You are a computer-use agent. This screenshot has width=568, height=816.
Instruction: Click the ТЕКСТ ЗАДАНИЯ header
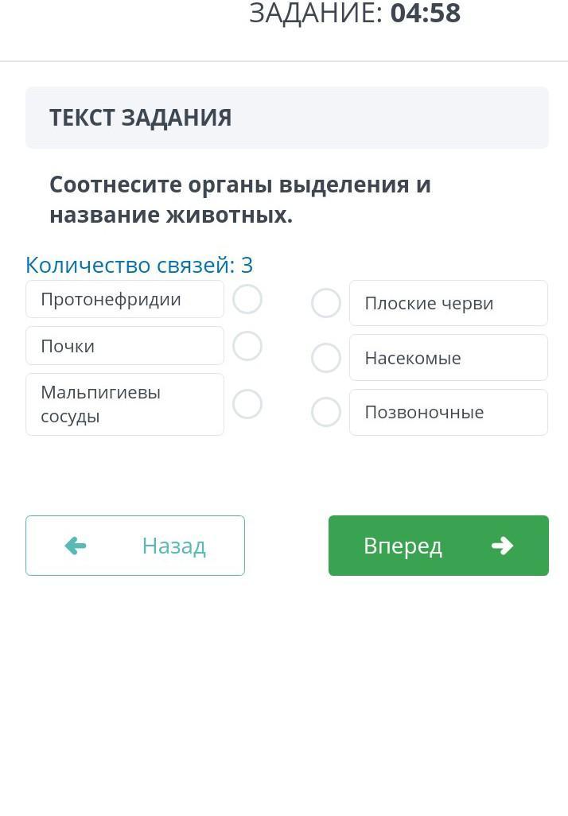tap(141, 118)
